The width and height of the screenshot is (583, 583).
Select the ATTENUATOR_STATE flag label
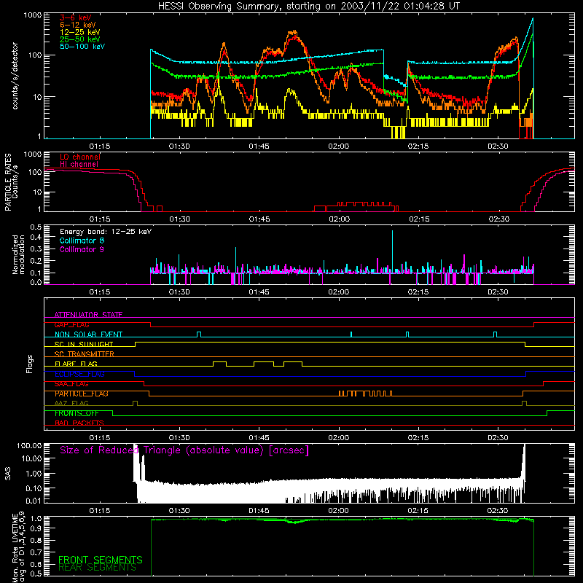[x=88, y=315]
